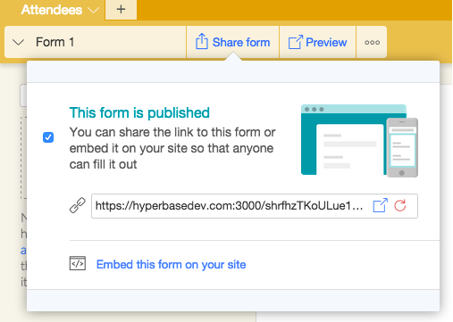Click the This form is published heading
The width and height of the screenshot is (453, 322).
(139, 112)
